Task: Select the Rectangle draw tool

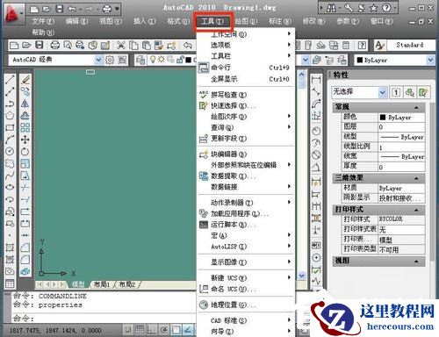Action: pos(10,127)
